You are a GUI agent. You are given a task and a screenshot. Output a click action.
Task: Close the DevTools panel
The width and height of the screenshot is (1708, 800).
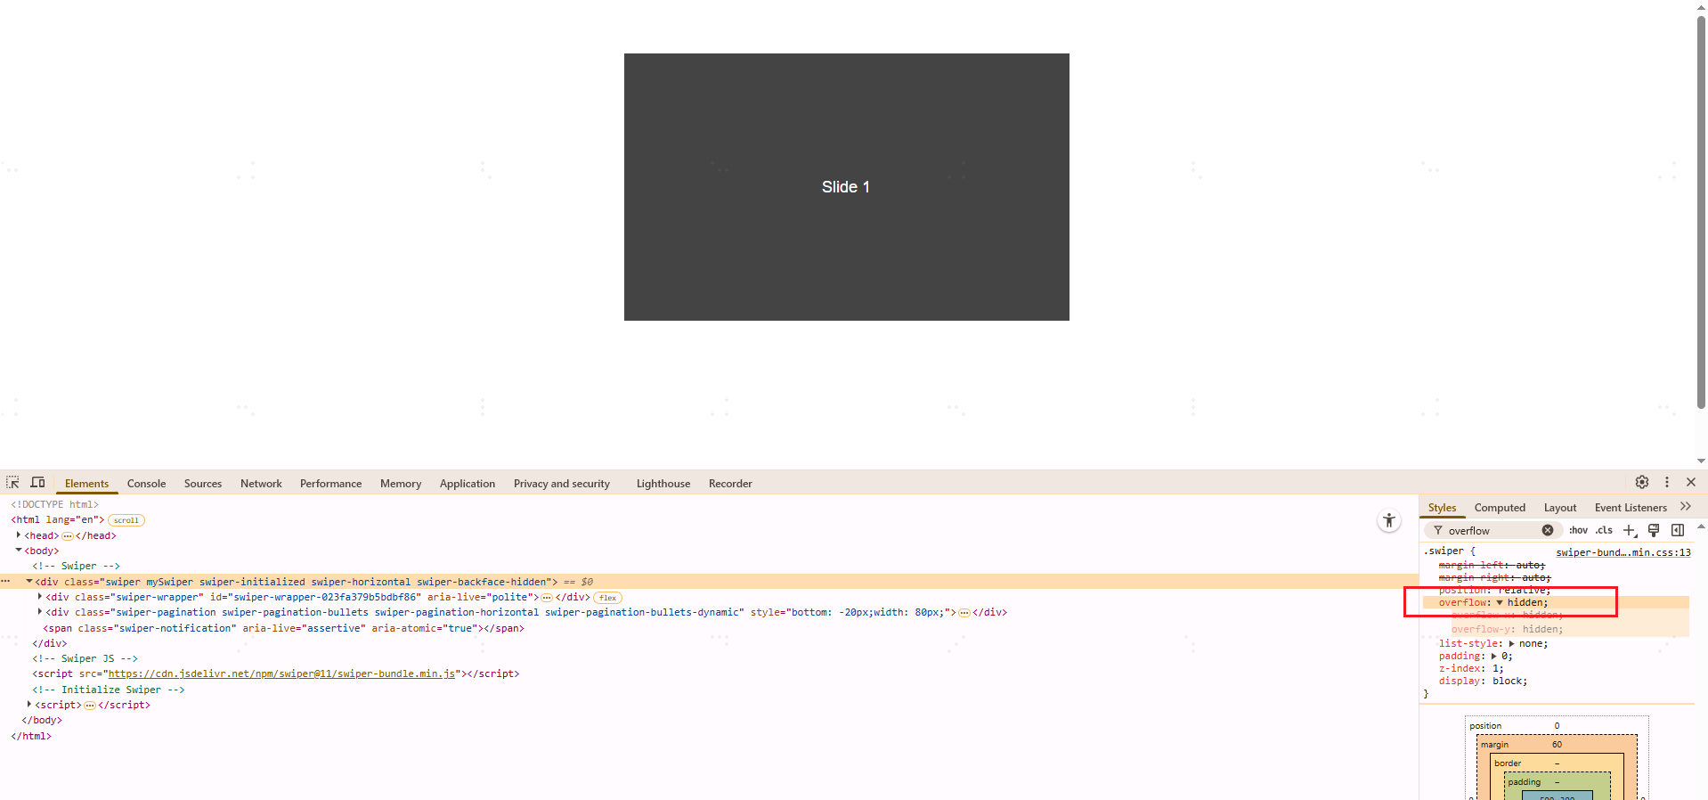coord(1691,482)
